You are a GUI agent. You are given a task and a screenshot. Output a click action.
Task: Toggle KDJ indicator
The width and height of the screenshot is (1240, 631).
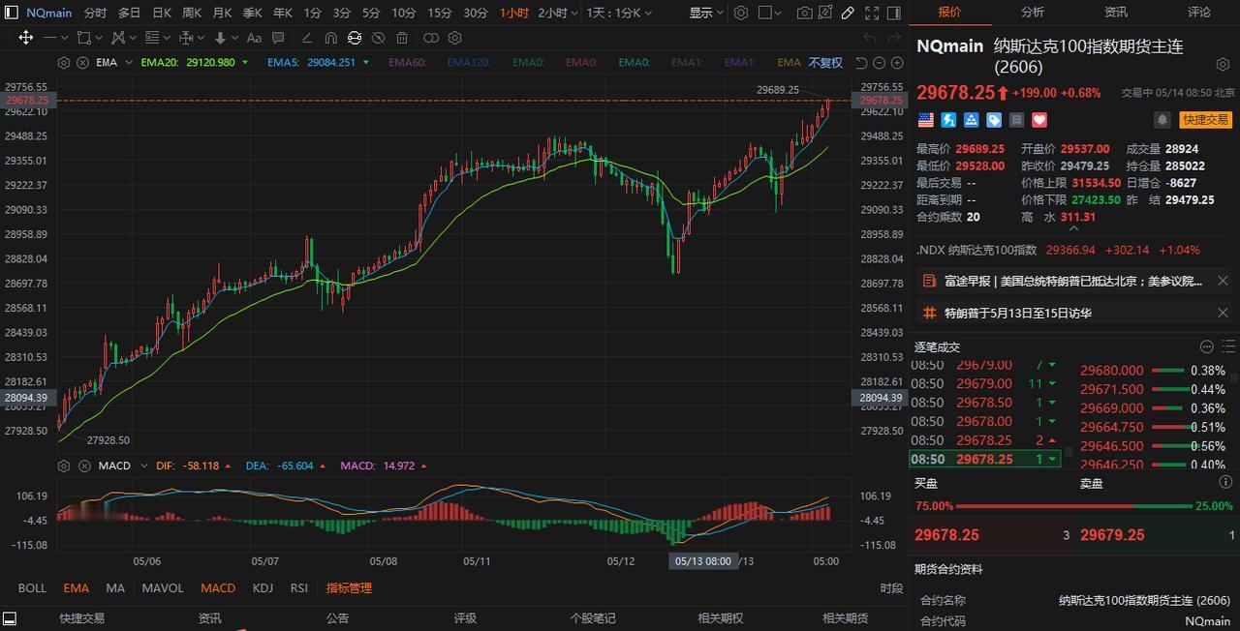pyautogui.click(x=263, y=587)
